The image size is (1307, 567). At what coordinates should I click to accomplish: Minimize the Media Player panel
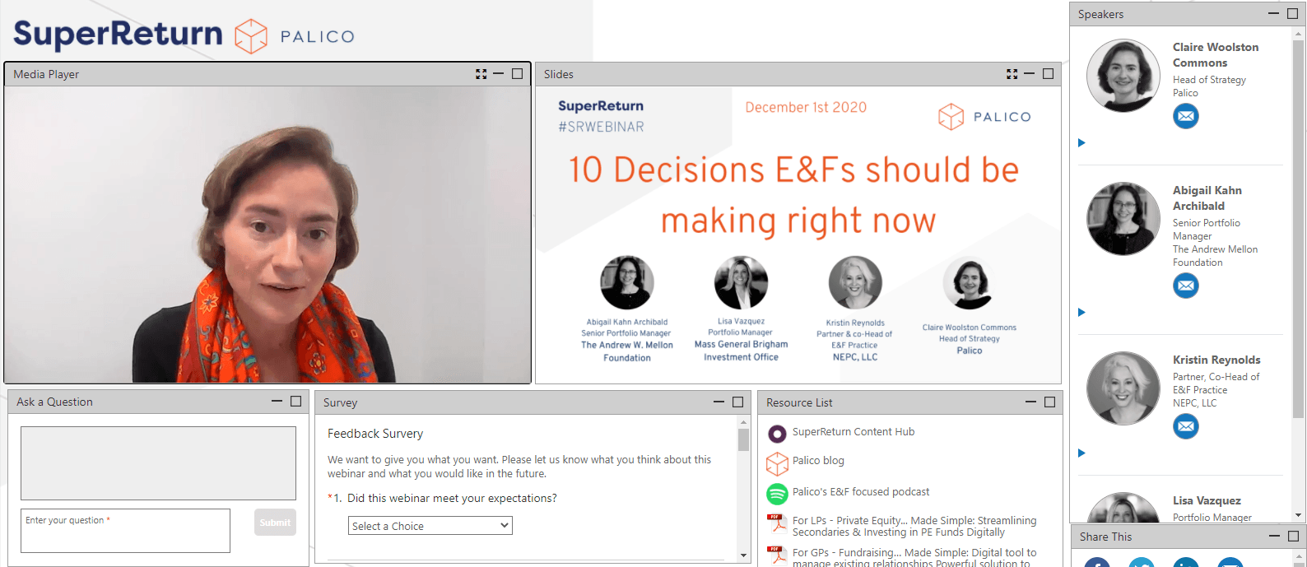pyautogui.click(x=498, y=74)
